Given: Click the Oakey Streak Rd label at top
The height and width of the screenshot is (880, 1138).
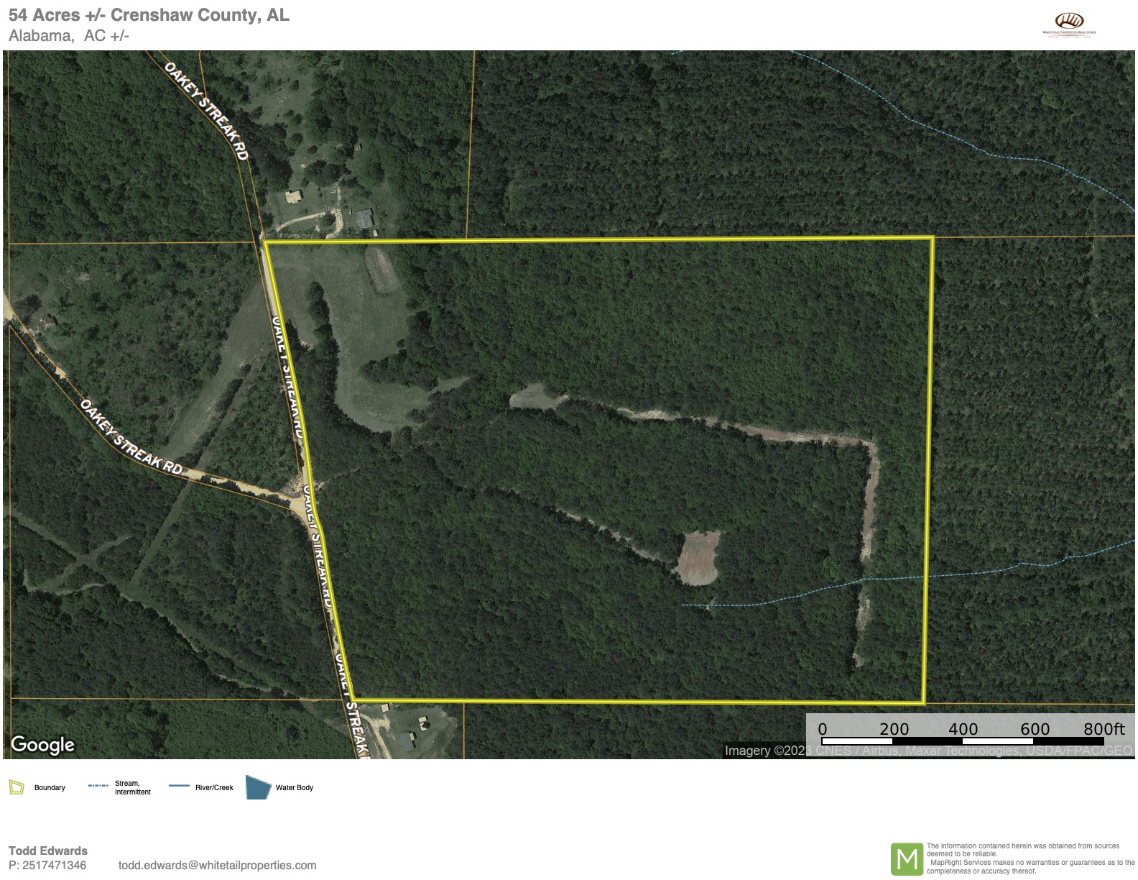Looking at the screenshot, I should point(206,111).
